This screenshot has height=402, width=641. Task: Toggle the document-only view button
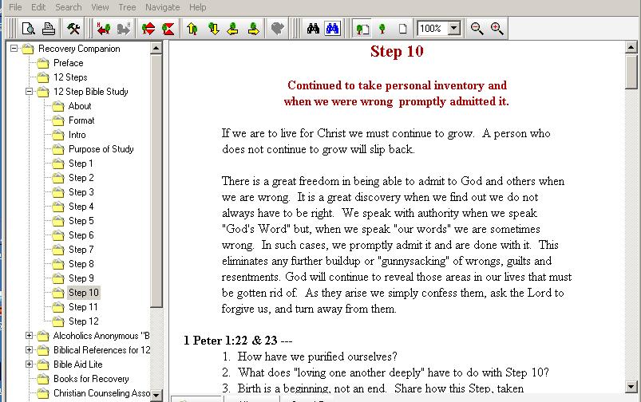point(402,29)
